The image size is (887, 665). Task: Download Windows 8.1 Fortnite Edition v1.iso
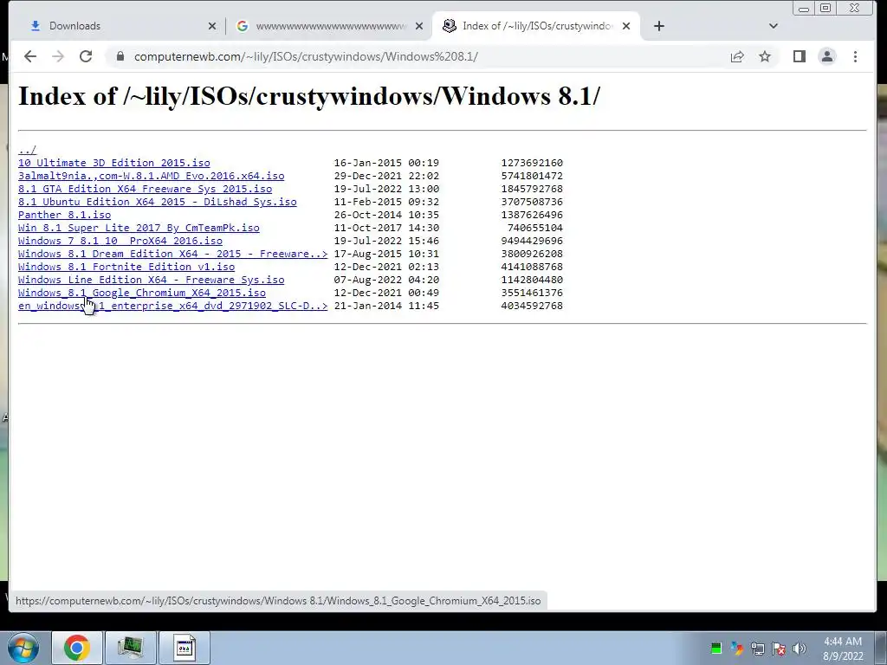coord(126,267)
